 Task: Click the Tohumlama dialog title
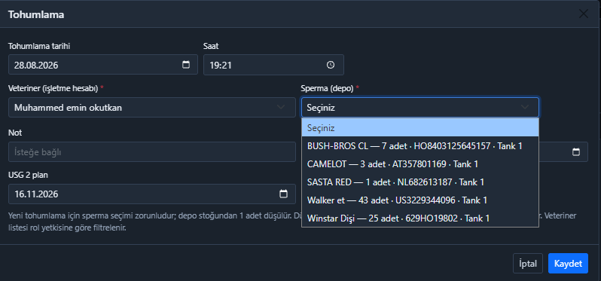[36, 14]
